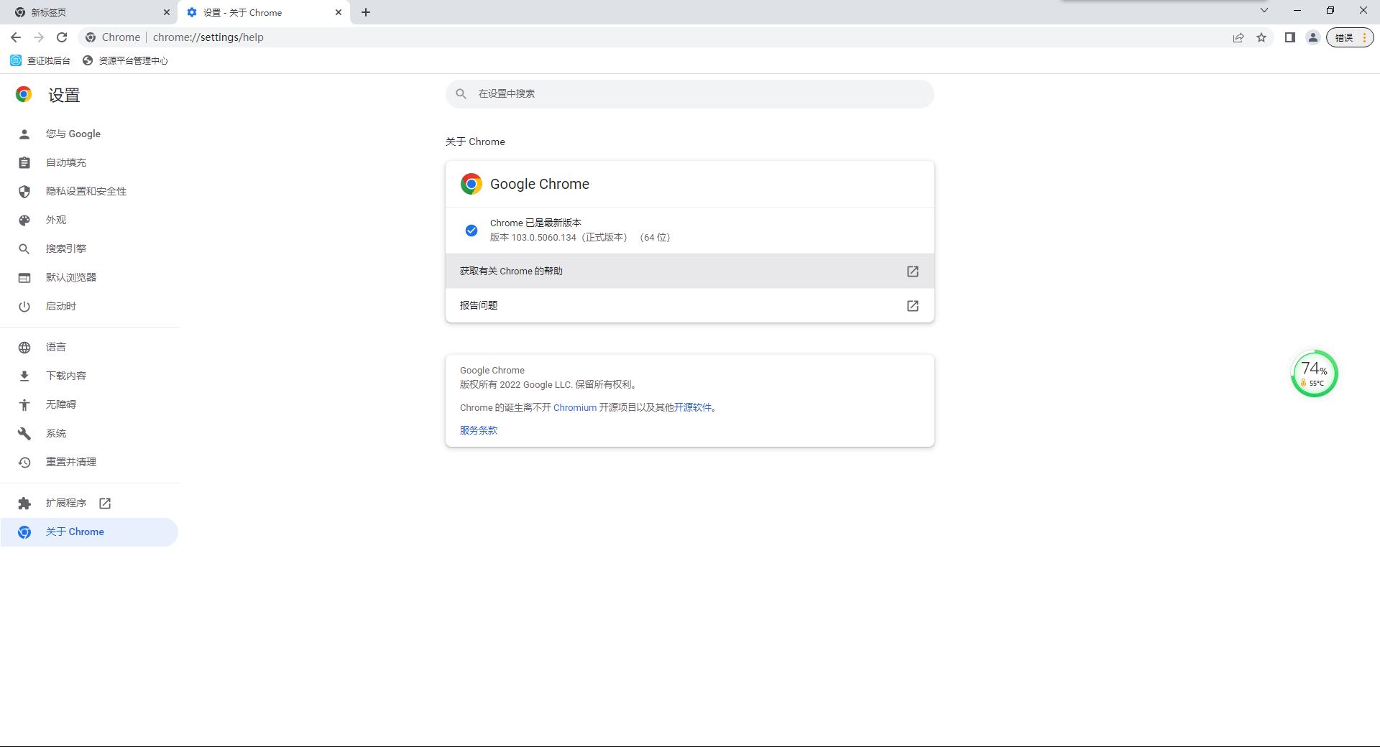This screenshot has width=1380, height=747.
Task: Click external link icon on 报告问题 row
Action: pyautogui.click(x=913, y=306)
